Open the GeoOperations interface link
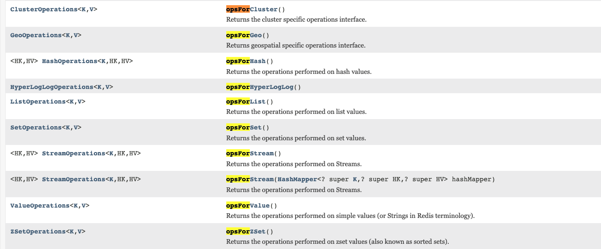 point(36,35)
